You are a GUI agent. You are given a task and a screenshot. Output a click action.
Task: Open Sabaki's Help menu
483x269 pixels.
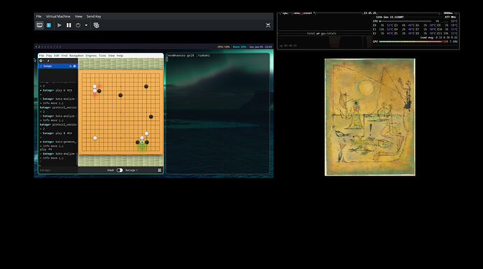point(120,56)
